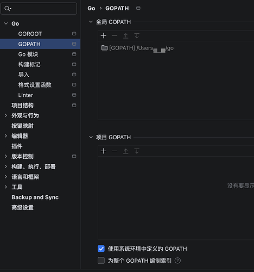Image resolution: width=254 pixels, height=272 pixels.
Task: Click project-level icon beside the GOPATH breadcrumb
Action: pyautogui.click(x=138, y=8)
